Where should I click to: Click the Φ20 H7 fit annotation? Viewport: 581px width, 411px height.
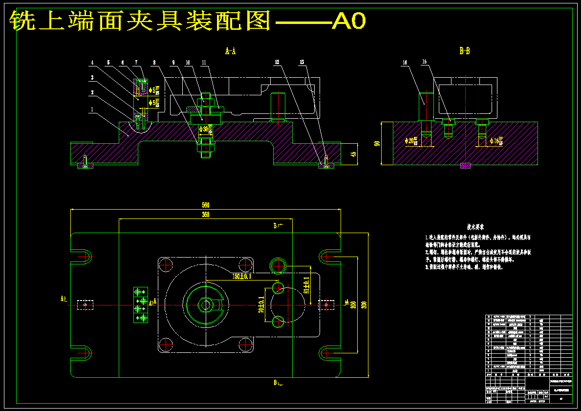click(x=411, y=140)
